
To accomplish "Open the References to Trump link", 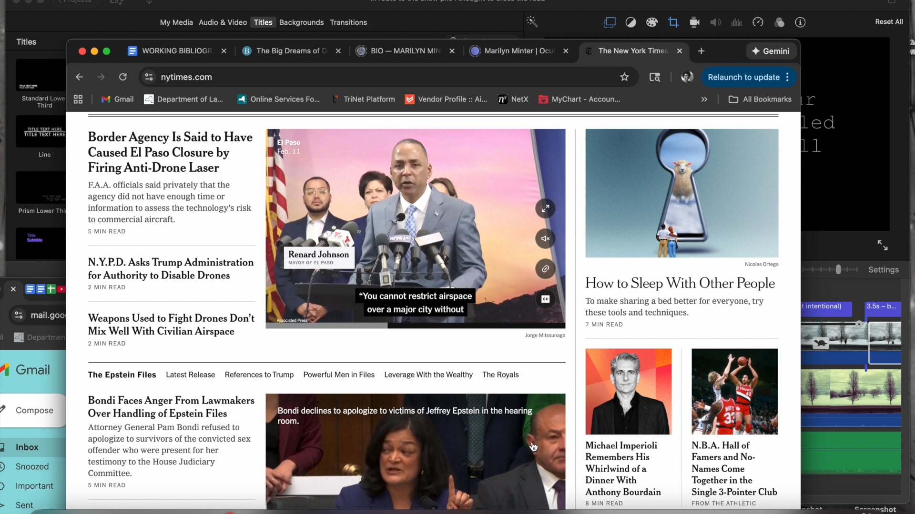I will click(259, 375).
